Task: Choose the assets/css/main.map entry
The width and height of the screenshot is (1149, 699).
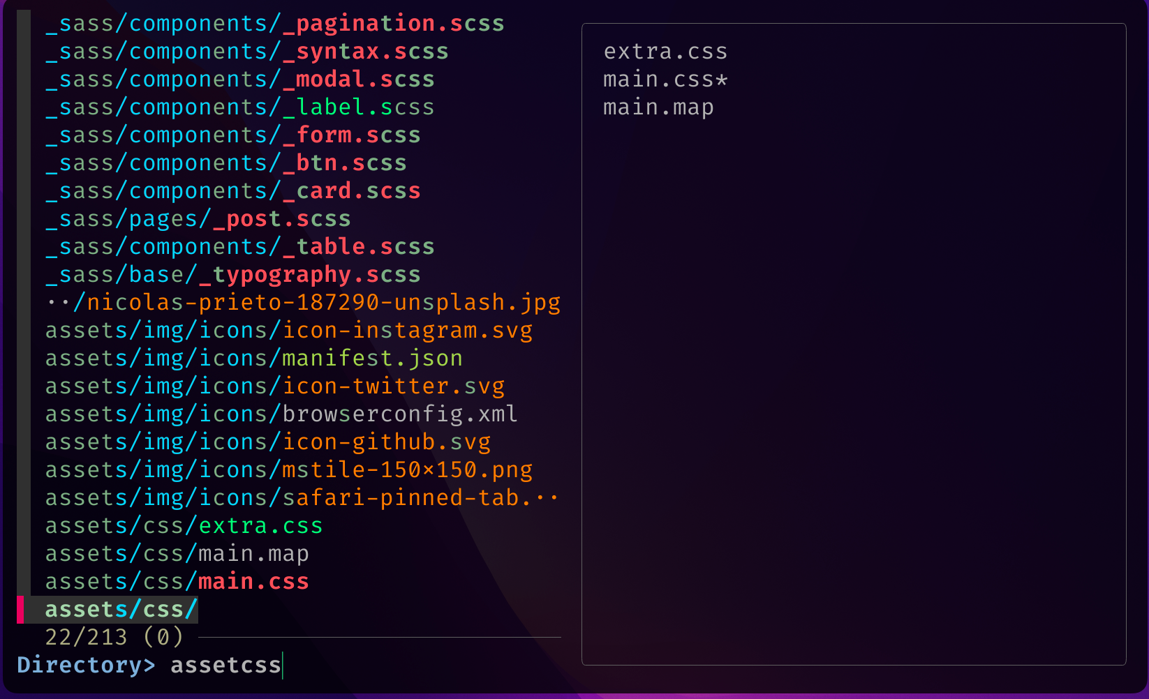Action: (x=177, y=554)
